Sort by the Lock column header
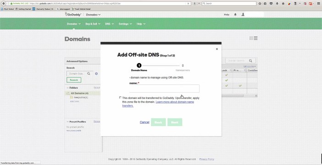 point(224,71)
